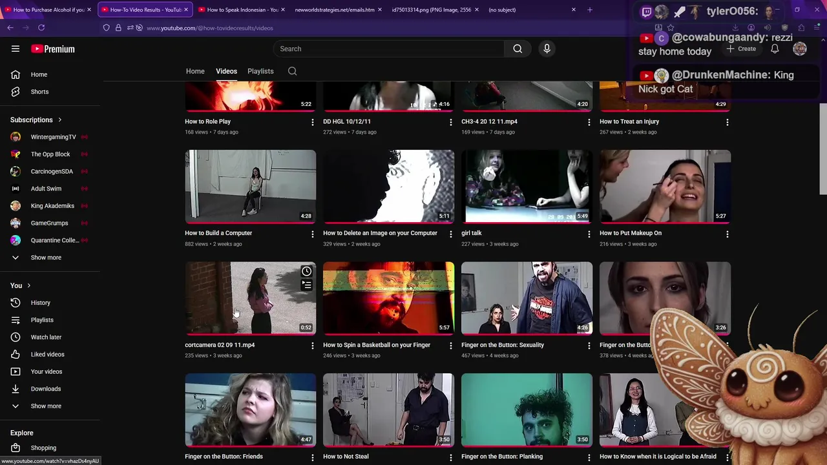Open options menu for How to Treat an Injury
This screenshot has height=465, width=827.
click(727, 122)
